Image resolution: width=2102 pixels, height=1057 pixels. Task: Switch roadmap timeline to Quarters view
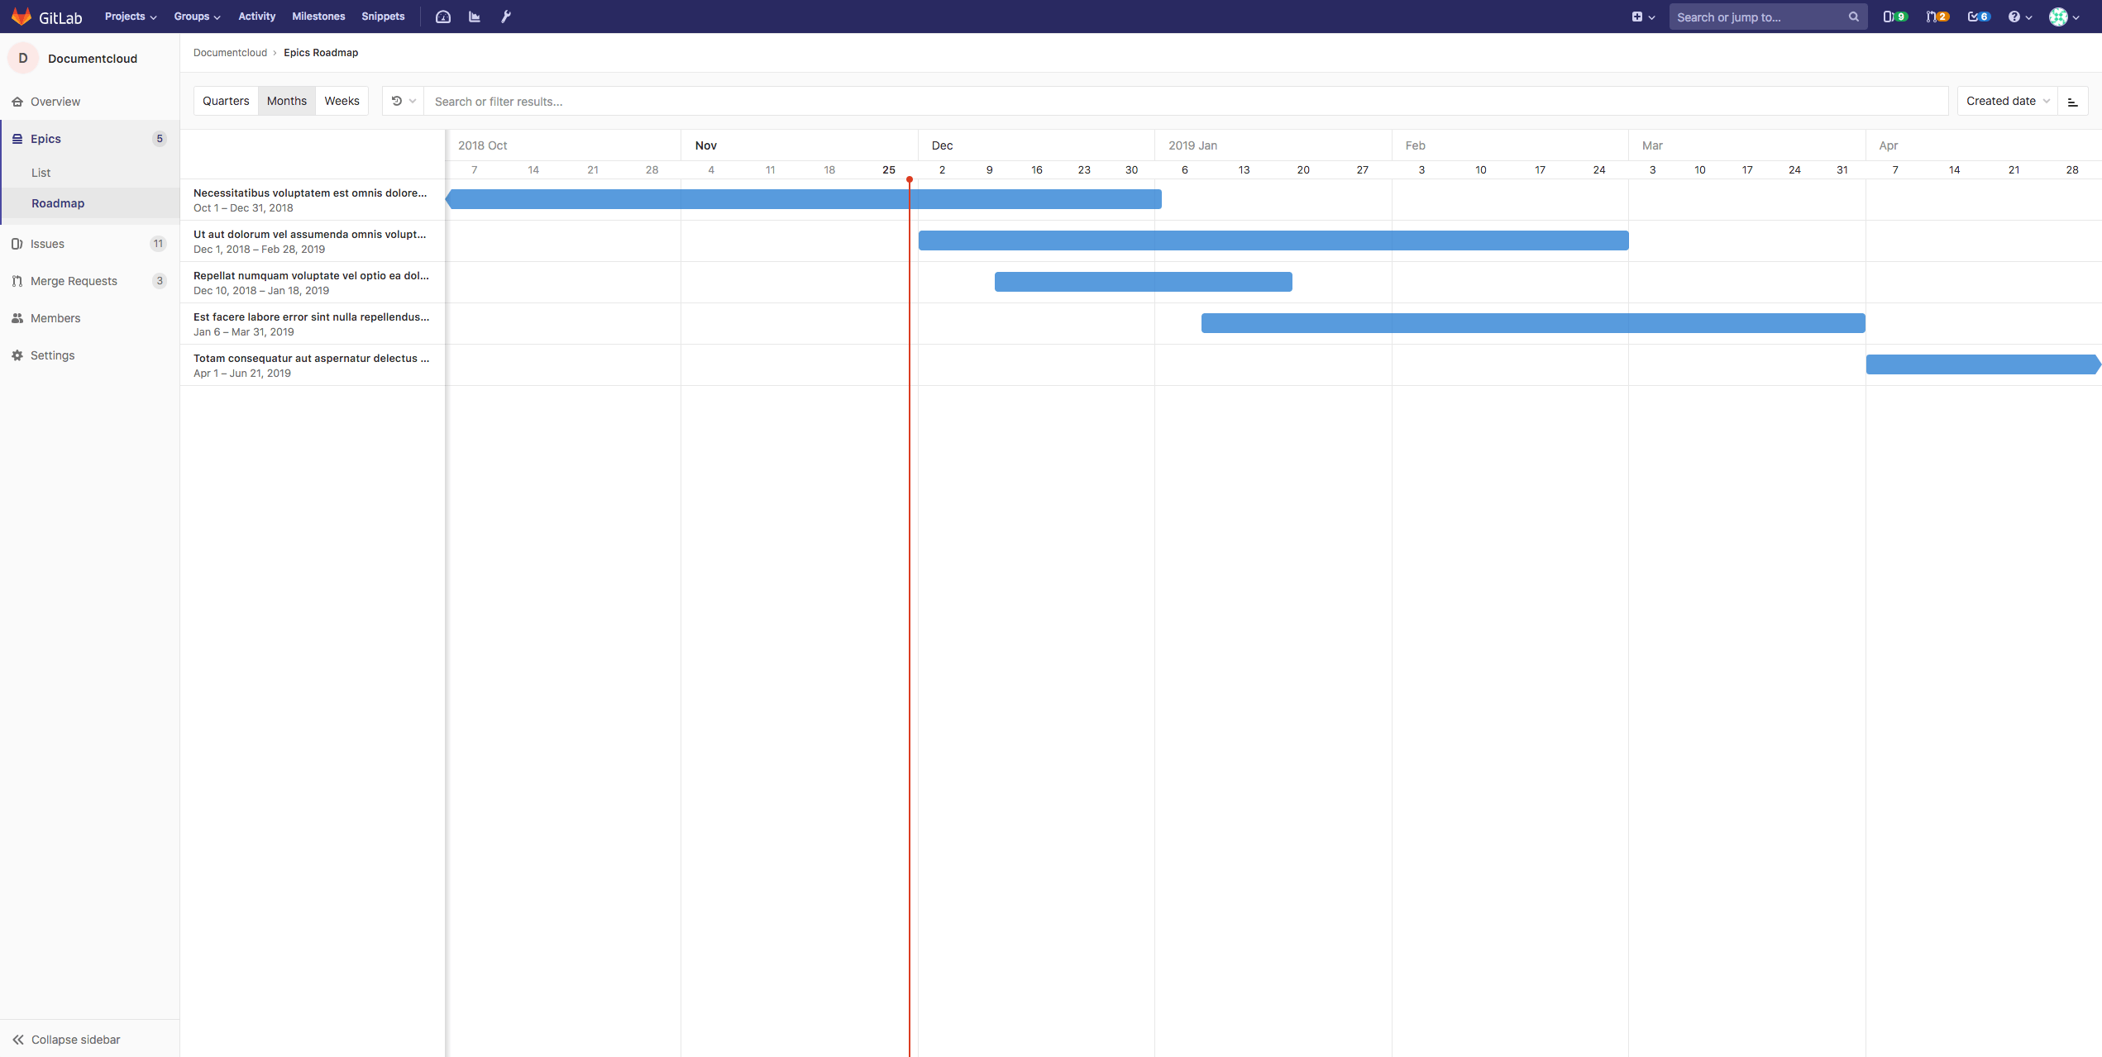pos(225,100)
